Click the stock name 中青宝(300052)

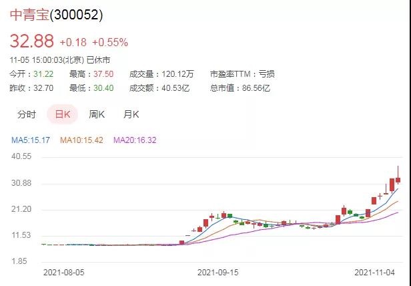click(x=57, y=14)
